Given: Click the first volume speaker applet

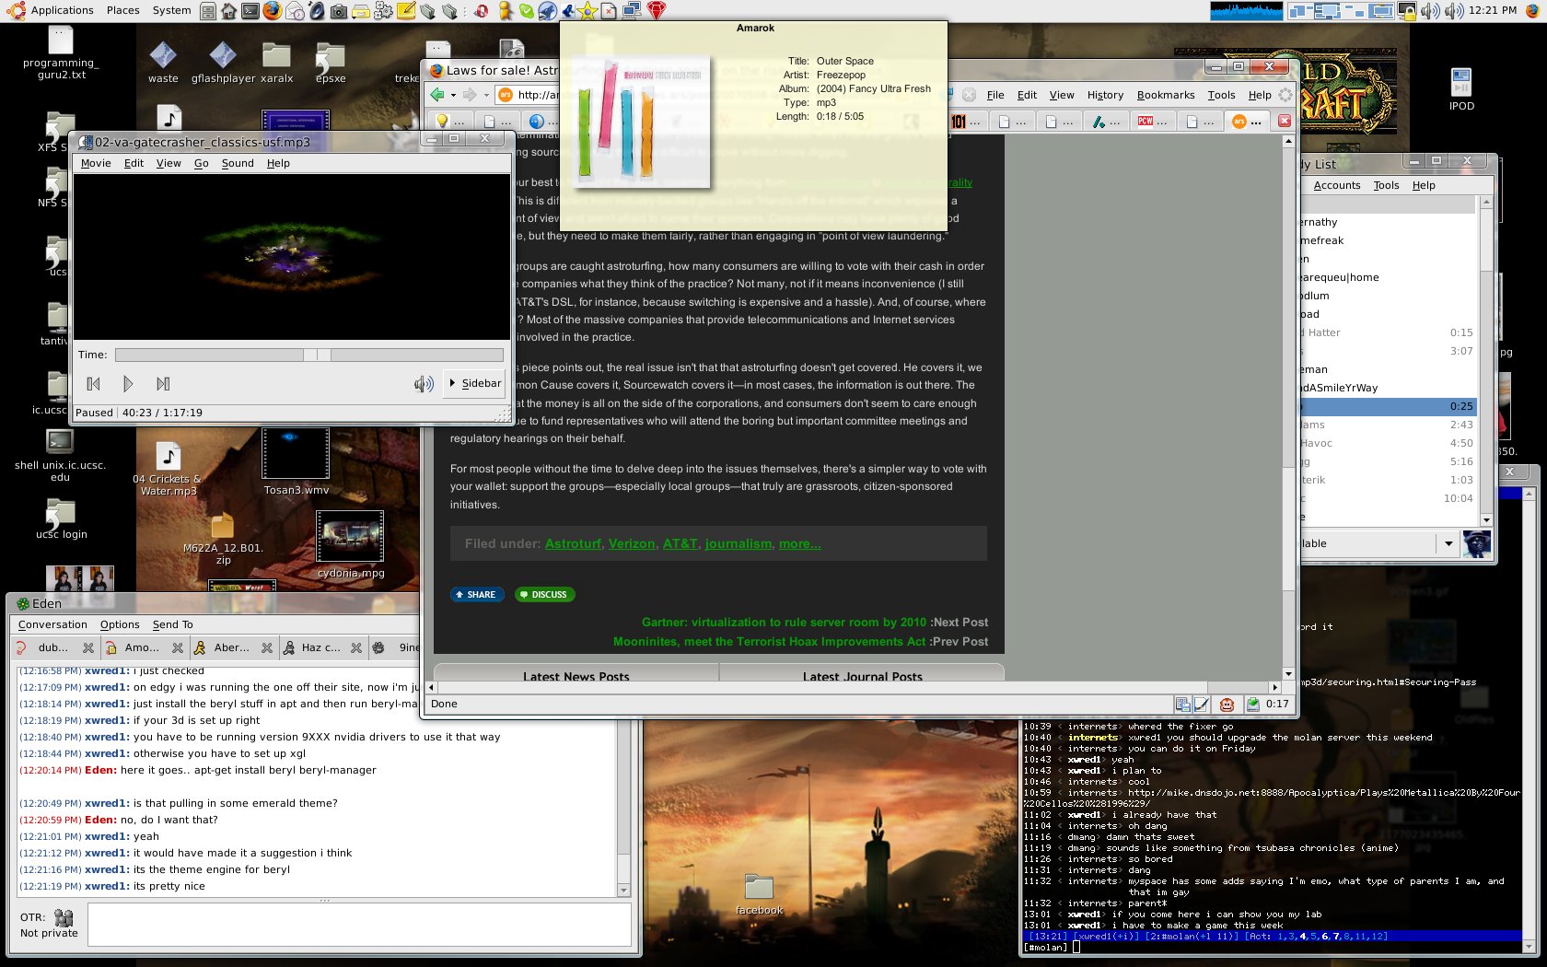Looking at the screenshot, I should pos(1430,11).
